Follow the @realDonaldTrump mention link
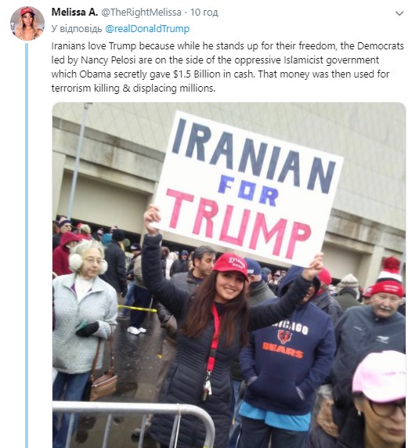The image size is (408, 448). tap(147, 29)
